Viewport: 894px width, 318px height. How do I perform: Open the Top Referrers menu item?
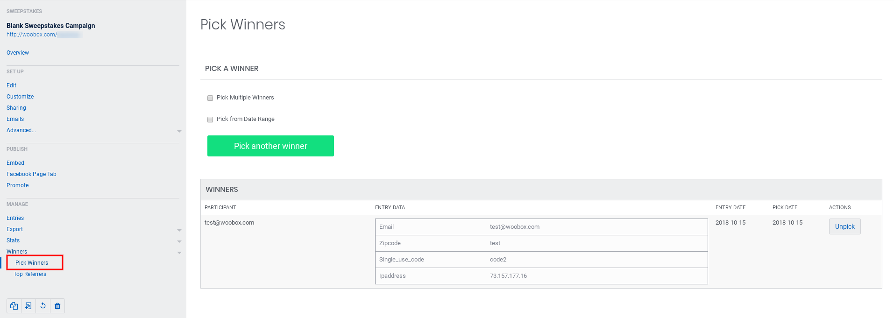click(30, 274)
